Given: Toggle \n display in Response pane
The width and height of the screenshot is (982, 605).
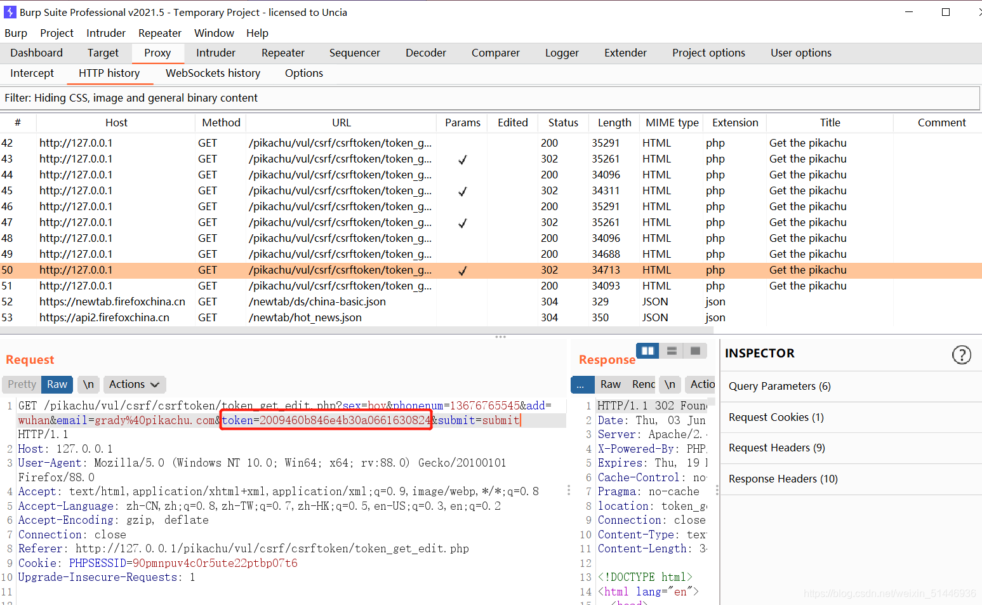Looking at the screenshot, I should [670, 384].
